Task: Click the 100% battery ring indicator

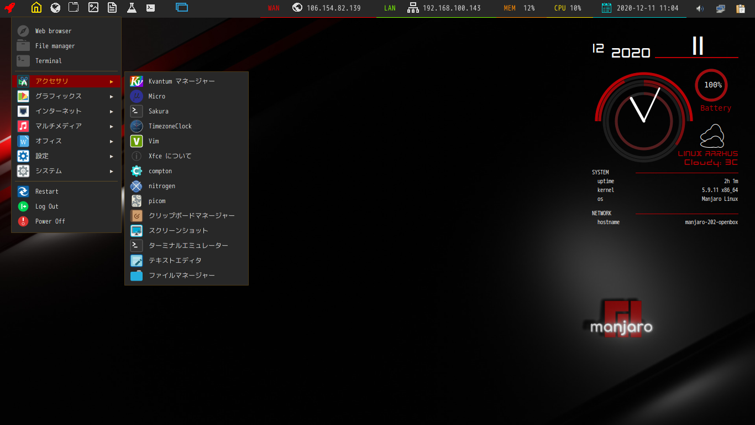Action: pos(711,85)
